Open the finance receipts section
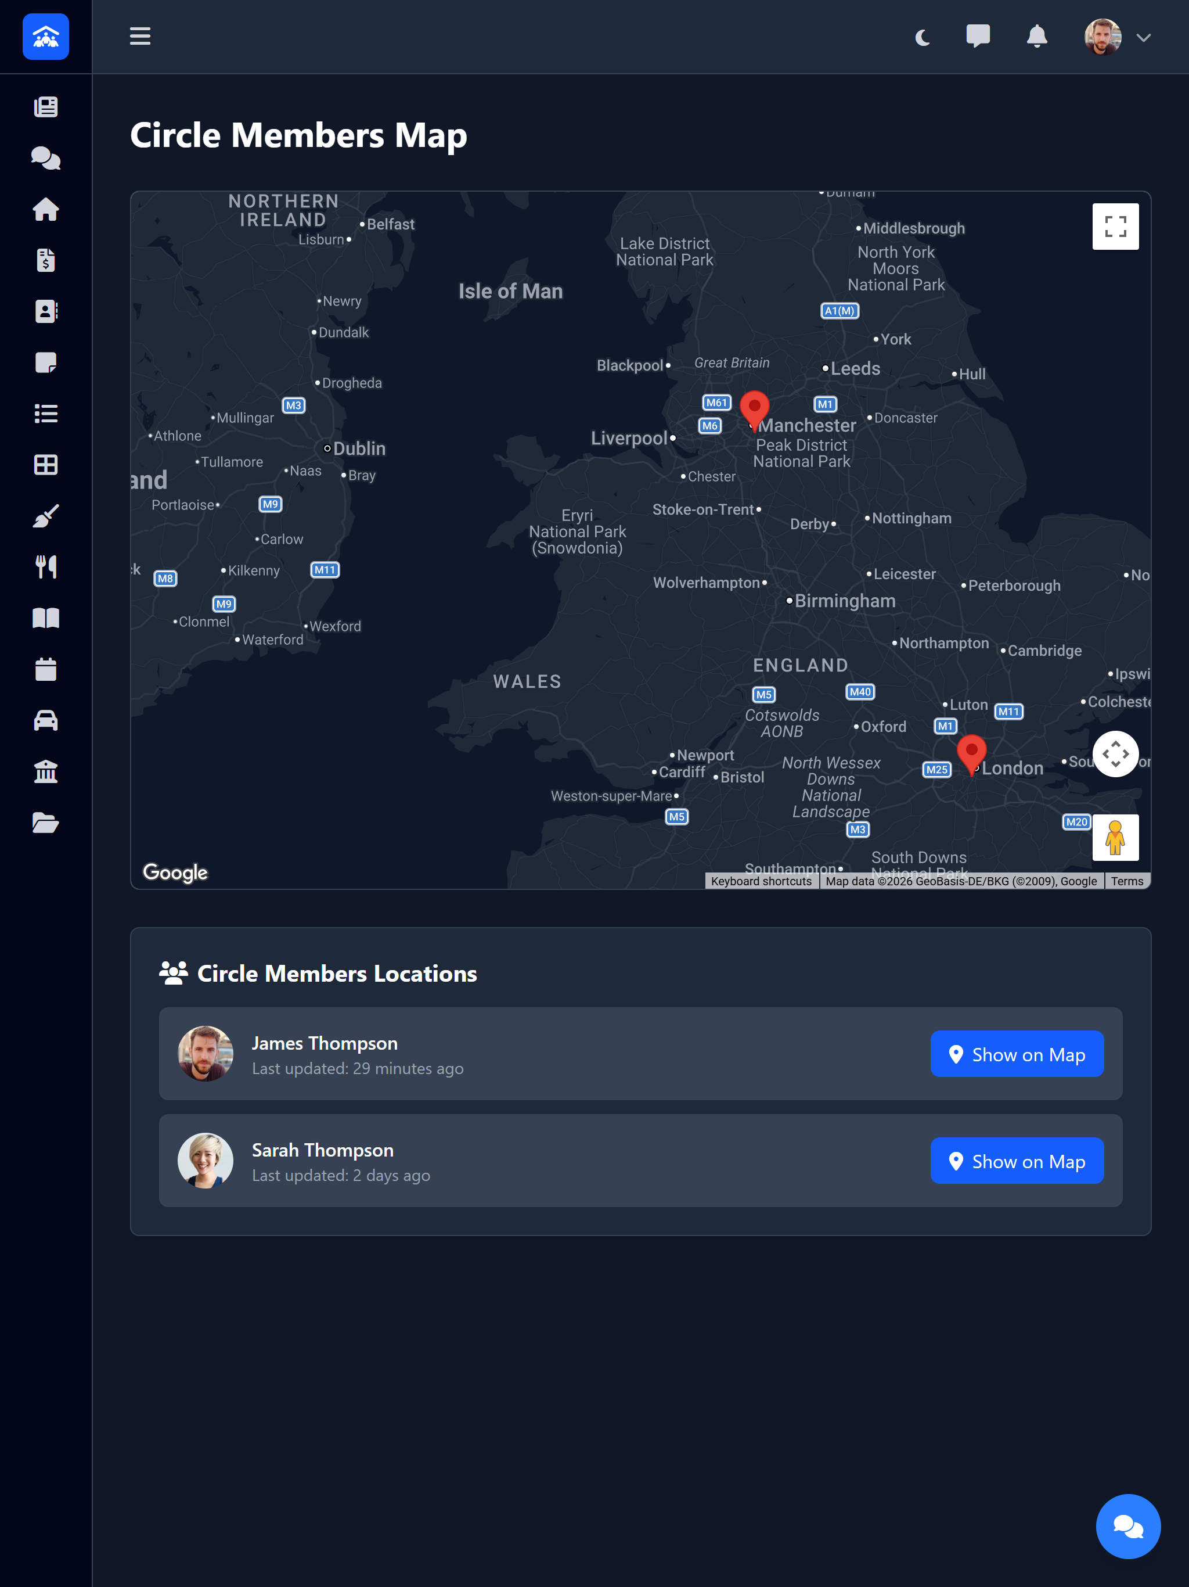Viewport: 1189px width, 1587px height. click(45, 260)
